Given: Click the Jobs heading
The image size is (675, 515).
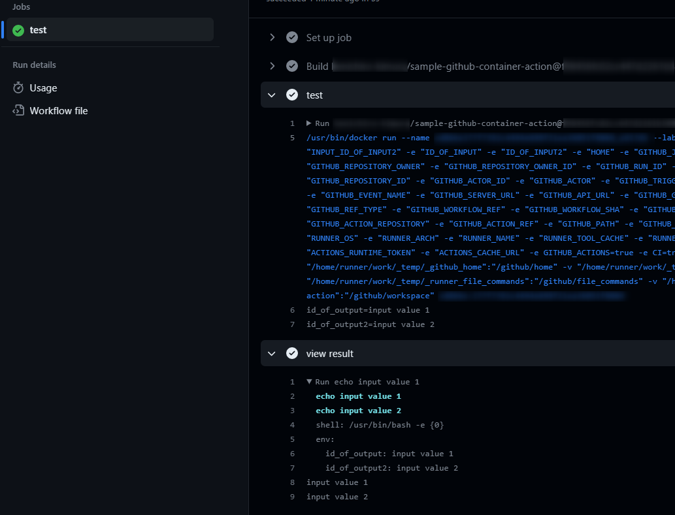Looking at the screenshot, I should (x=21, y=7).
